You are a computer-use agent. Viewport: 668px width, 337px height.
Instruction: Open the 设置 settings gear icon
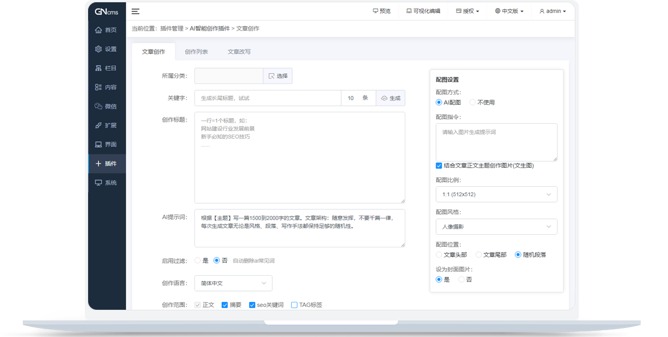click(98, 49)
